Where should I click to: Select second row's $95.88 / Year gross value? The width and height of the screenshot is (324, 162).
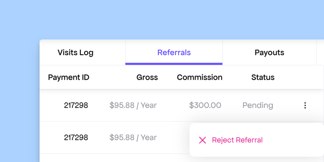tap(133, 138)
